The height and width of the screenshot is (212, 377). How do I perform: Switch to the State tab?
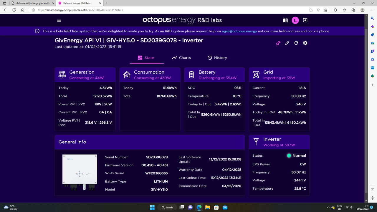point(146,58)
